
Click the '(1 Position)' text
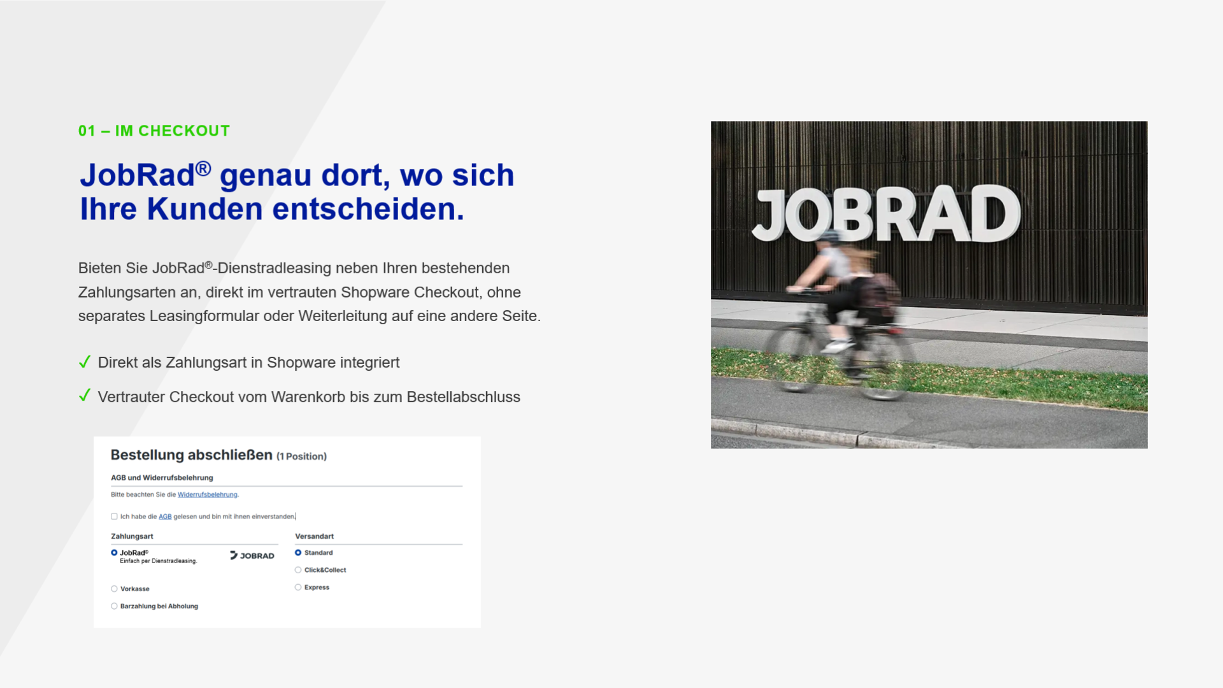[x=301, y=457]
